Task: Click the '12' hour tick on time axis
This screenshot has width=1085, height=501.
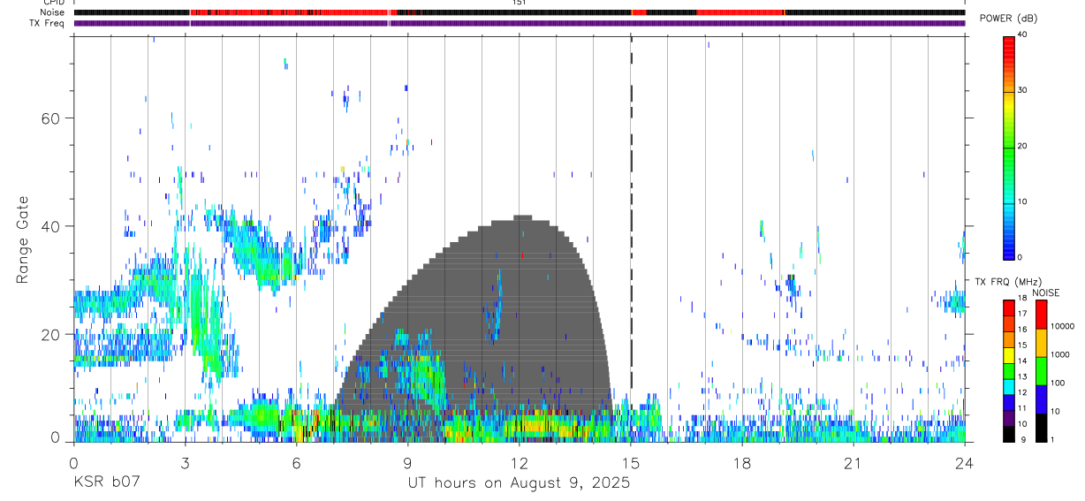Action: (520, 462)
